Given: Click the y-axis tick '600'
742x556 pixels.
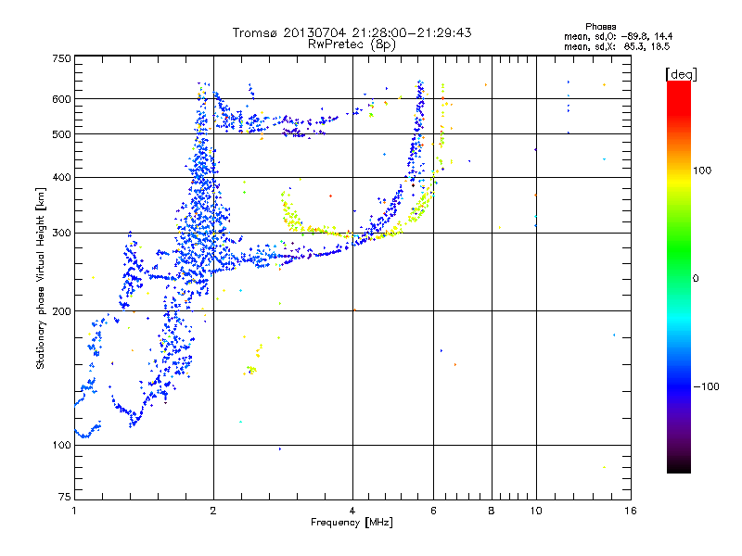Looking at the screenshot, I should (x=61, y=99).
